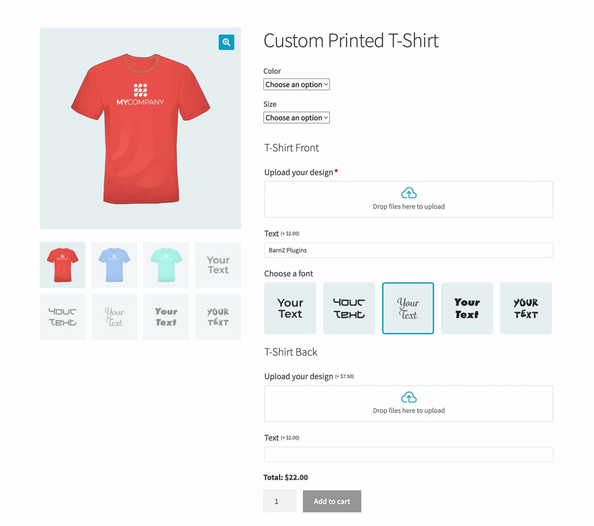The height and width of the screenshot is (526, 594).
Task: Click the Add to cart button
Action: coord(332,501)
